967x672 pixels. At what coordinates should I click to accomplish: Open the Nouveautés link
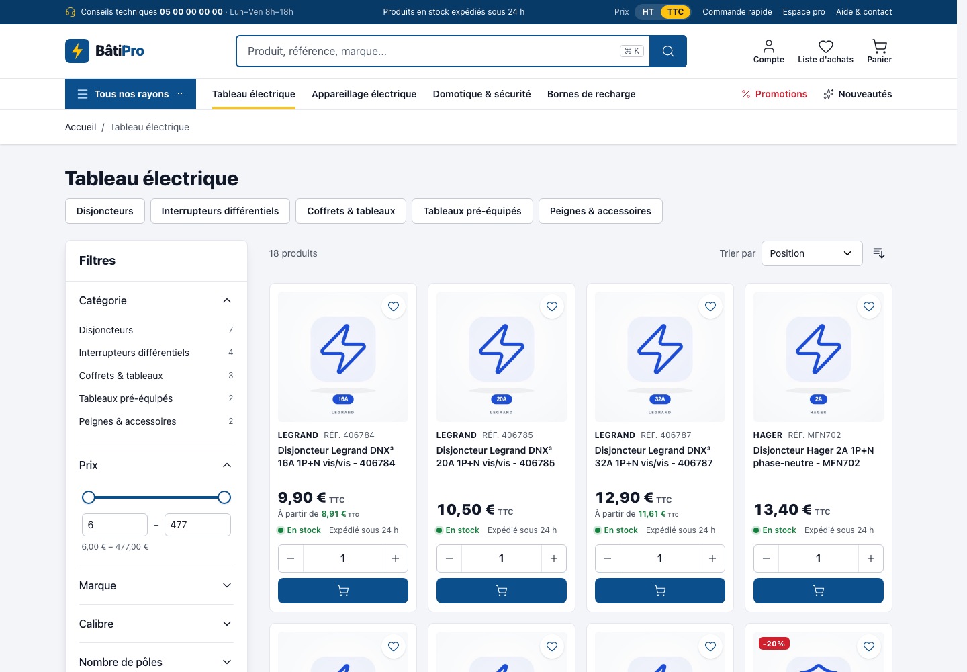[858, 94]
